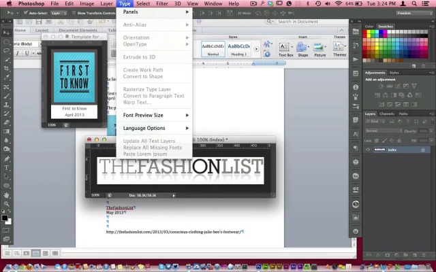
Task: Toggle Show Transform Controls checkbox
Action: (x=74, y=13)
